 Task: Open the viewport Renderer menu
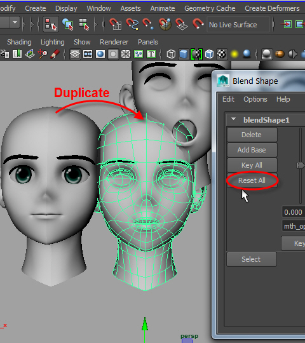tap(114, 42)
